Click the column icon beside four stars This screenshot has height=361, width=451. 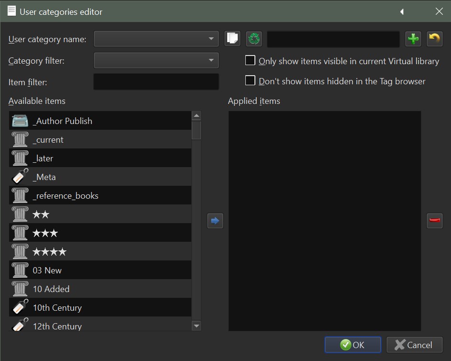[20, 252]
